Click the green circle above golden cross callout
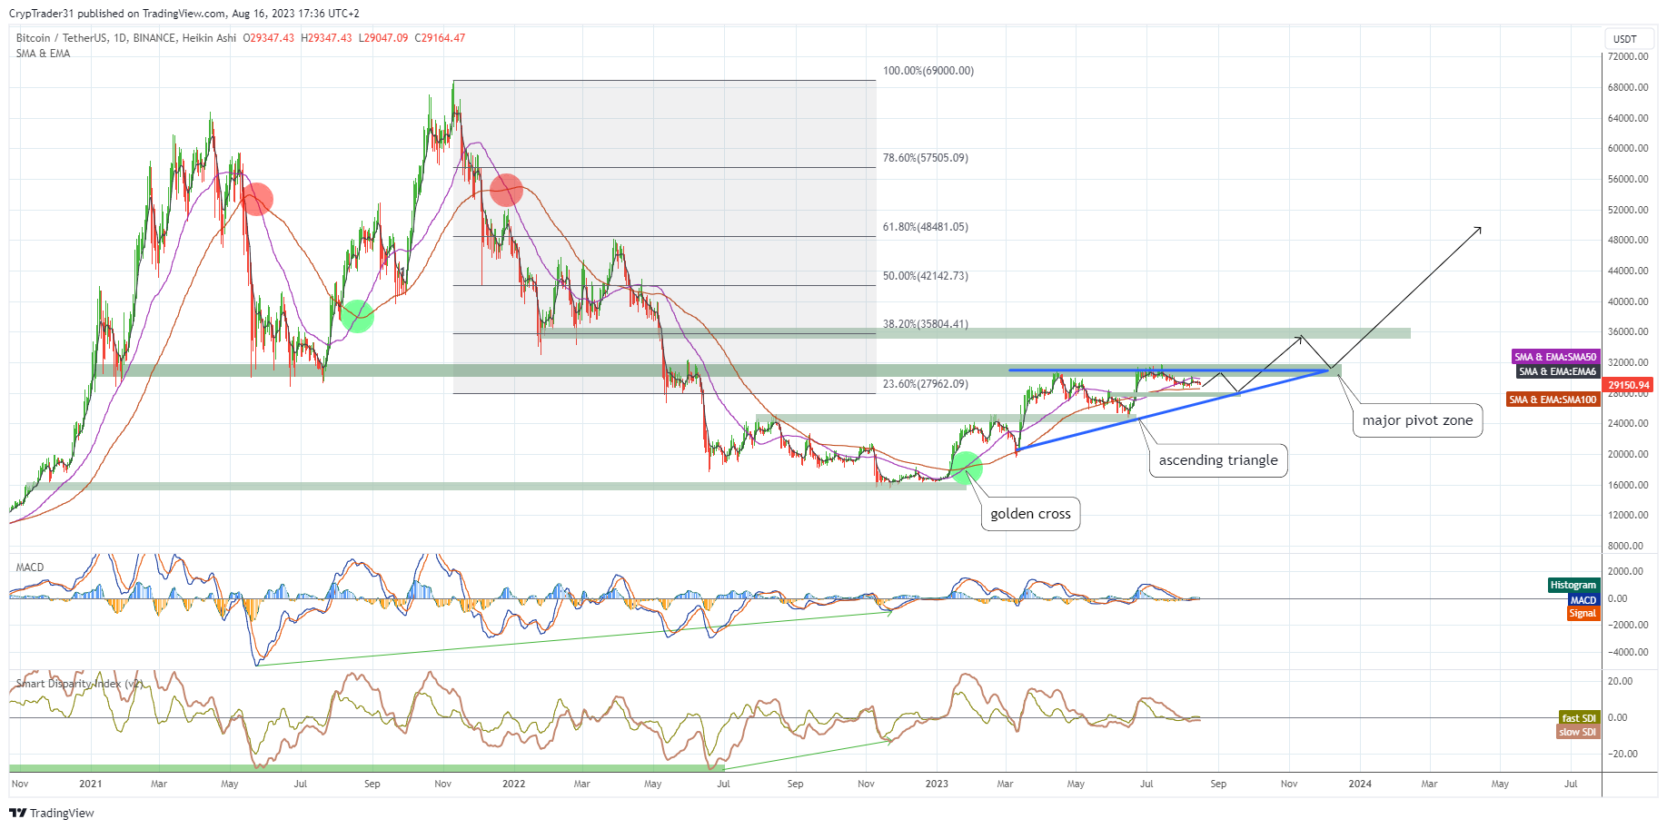Image resolution: width=1667 pixels, height=829 pixels. pyautogui.click(x=966, y=468)
